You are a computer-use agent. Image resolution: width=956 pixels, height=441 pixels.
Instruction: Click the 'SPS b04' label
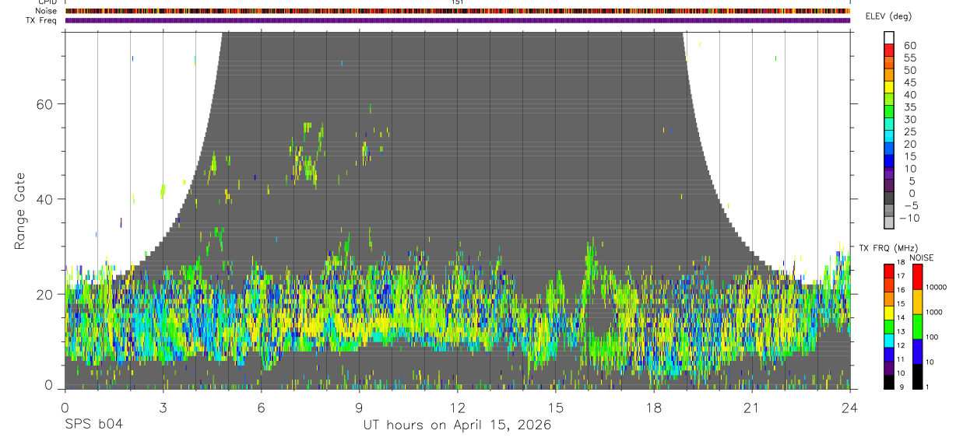pyautogui.click(x=93, y=425)
